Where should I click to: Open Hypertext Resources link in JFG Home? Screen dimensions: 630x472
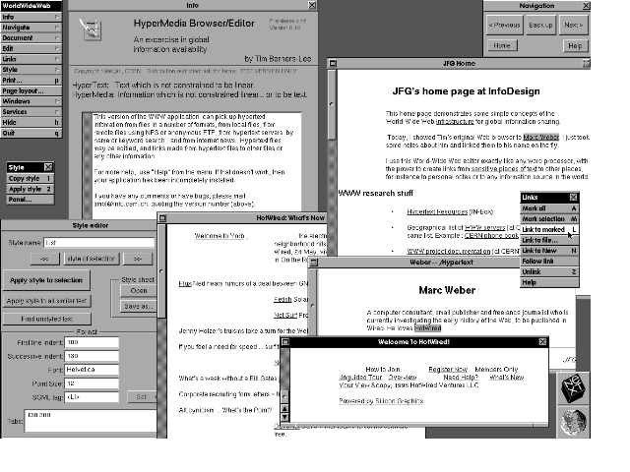(x=437, y=212)
